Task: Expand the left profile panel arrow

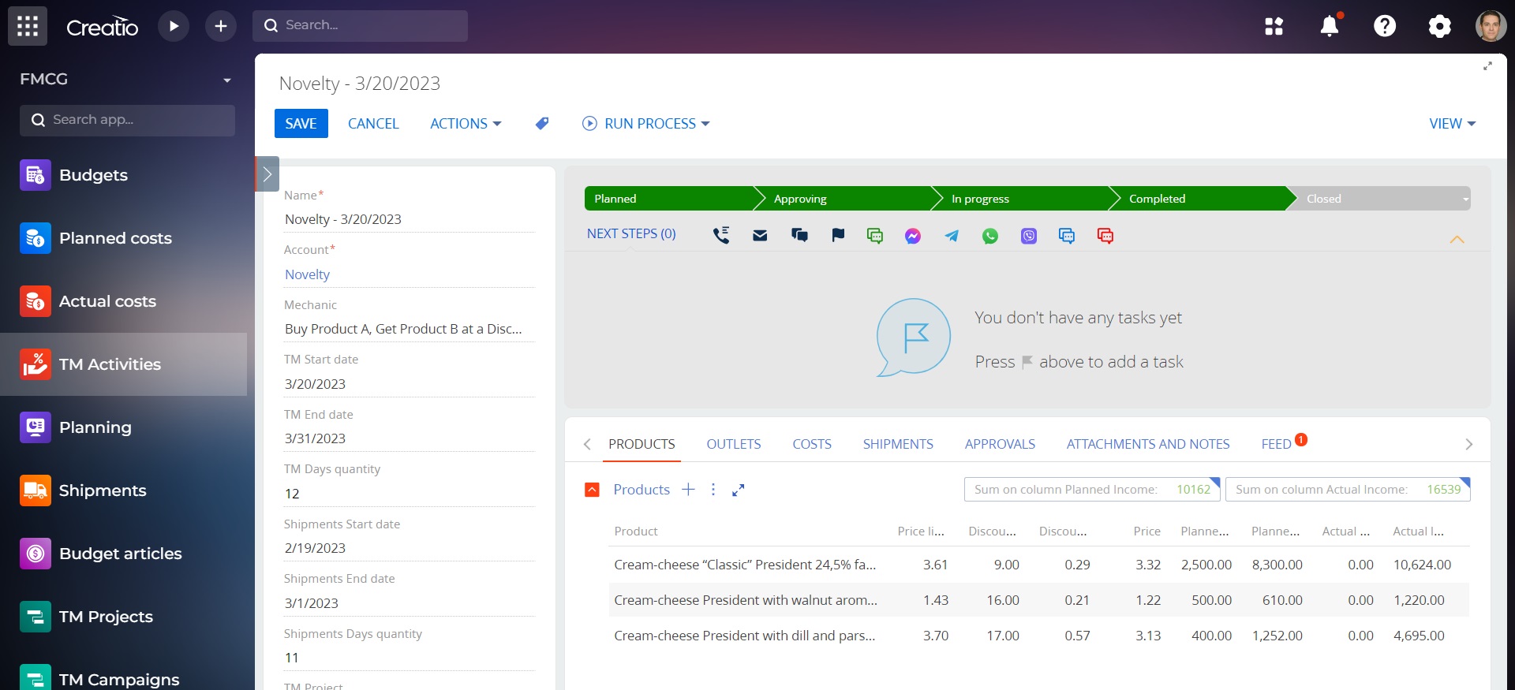Action: click(x=267, y=174)
